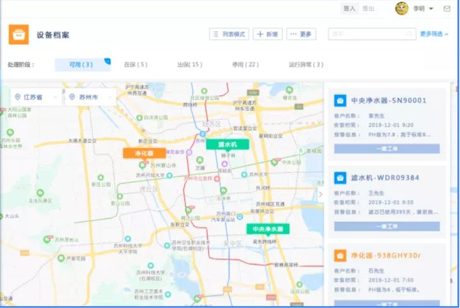Click the 苏州南门汽车客运站 map icon
Image resolution: width=460 pixels, height=308 pixels.
[240, 217]
